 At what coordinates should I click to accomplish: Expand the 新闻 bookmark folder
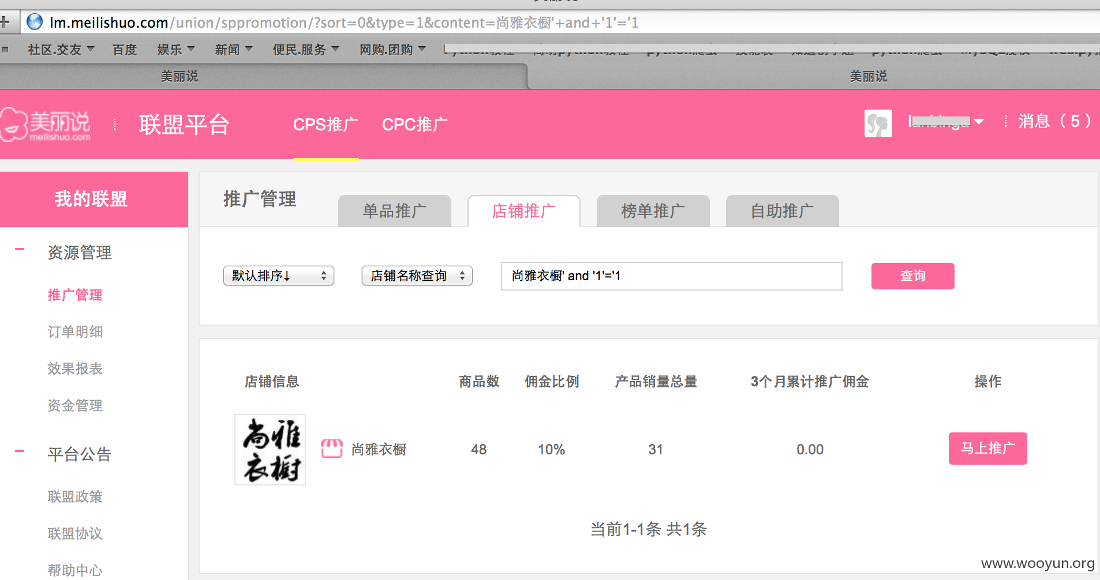click(234, 50)
